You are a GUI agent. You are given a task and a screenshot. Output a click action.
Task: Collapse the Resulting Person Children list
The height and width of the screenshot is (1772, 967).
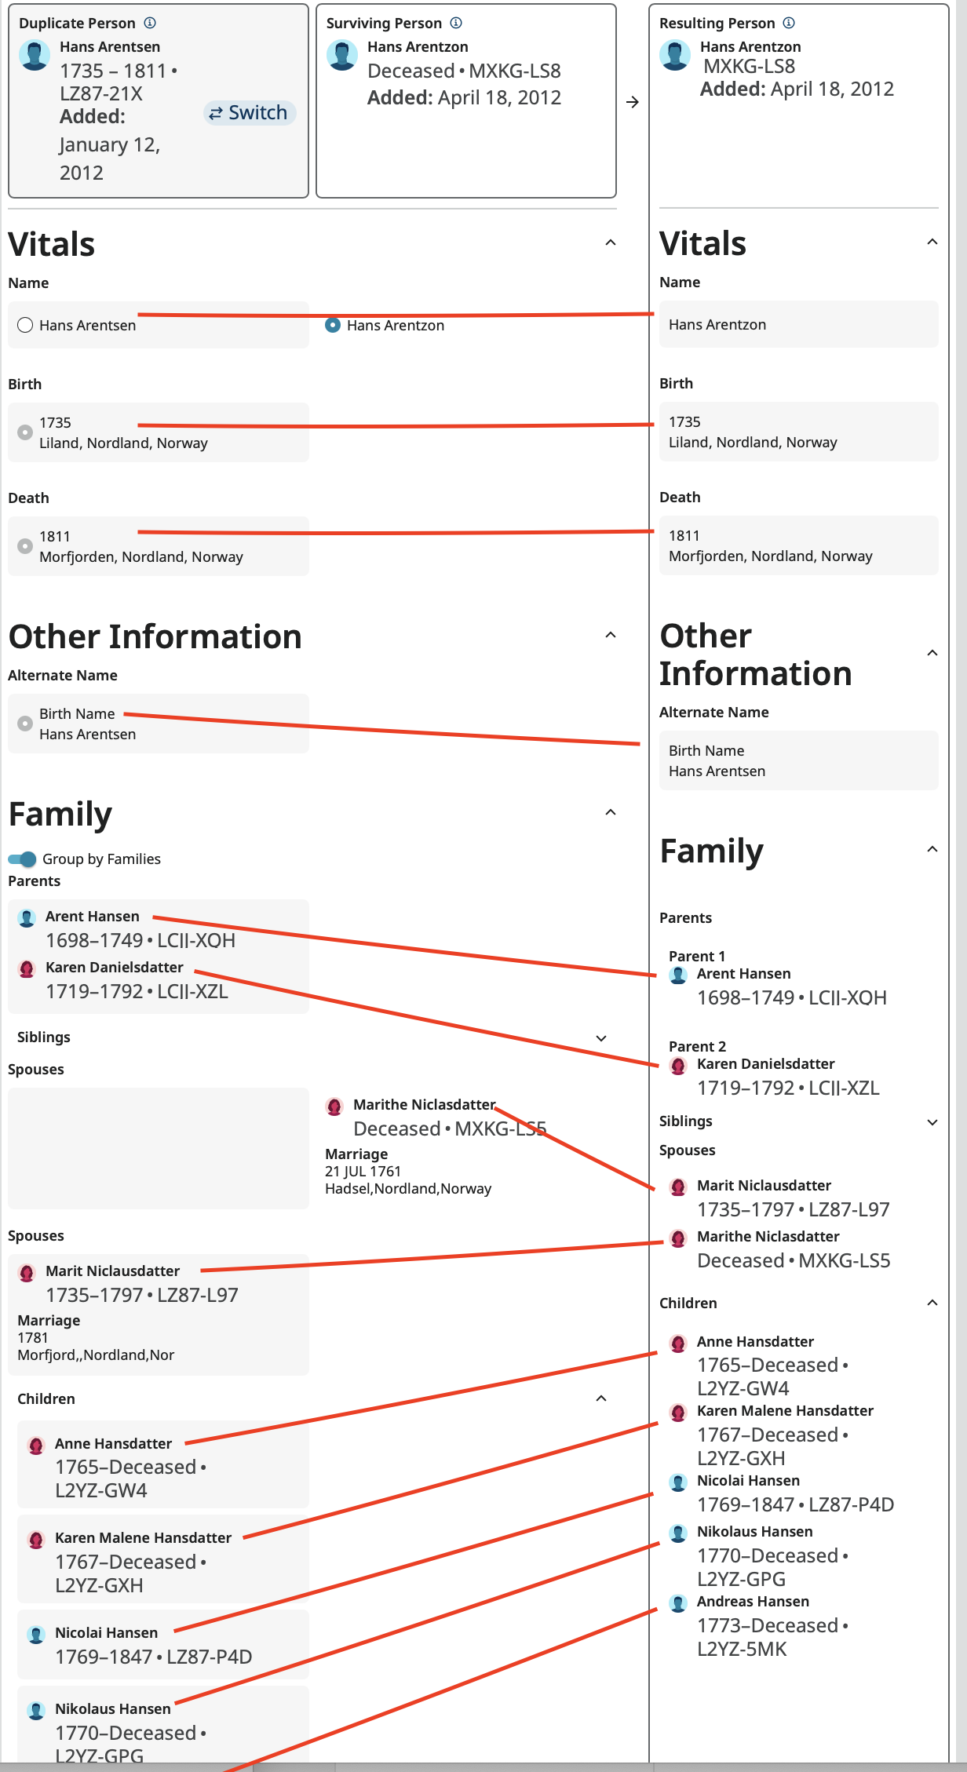click(932, 1303)
